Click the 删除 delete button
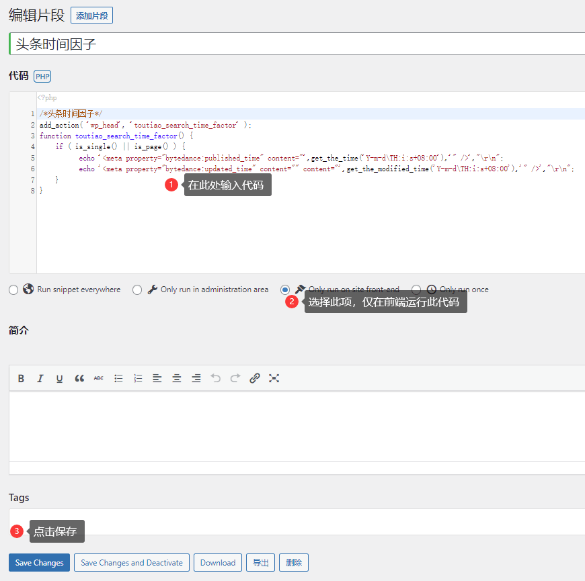This screenshot has height=581, width=585. [294, 562]
